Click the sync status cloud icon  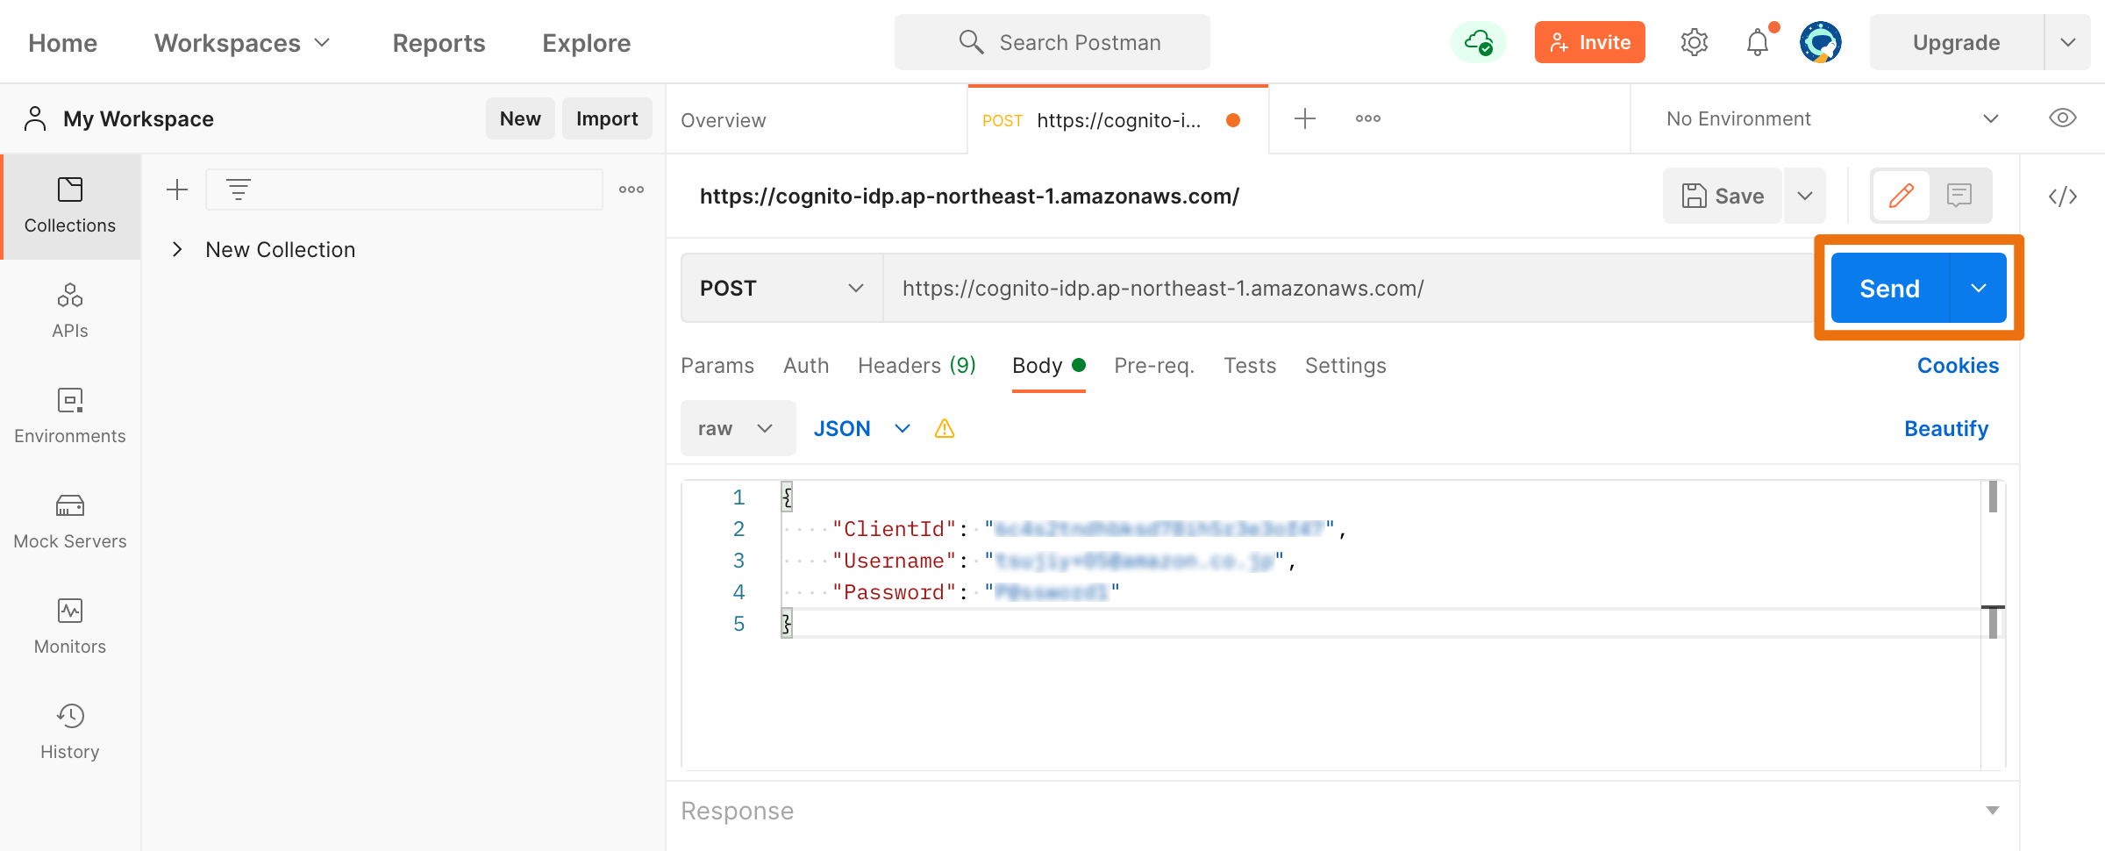pyautogui.click(x=1479, y=42)
